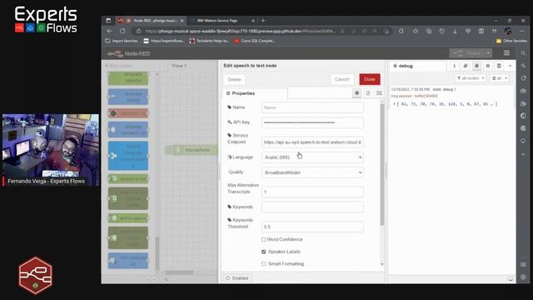Open browser collections icon
533x300 pixels.
tap(429, 31)
